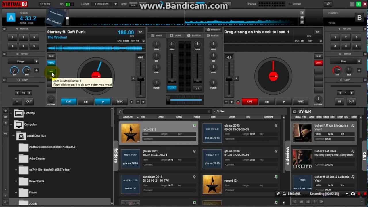Click the back arrow icon in browser sidebar

click(x=5, y=134)
